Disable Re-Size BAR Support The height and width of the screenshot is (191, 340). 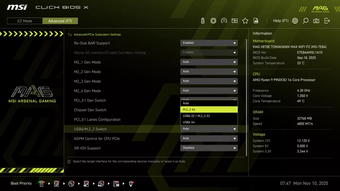pos(209,43)
